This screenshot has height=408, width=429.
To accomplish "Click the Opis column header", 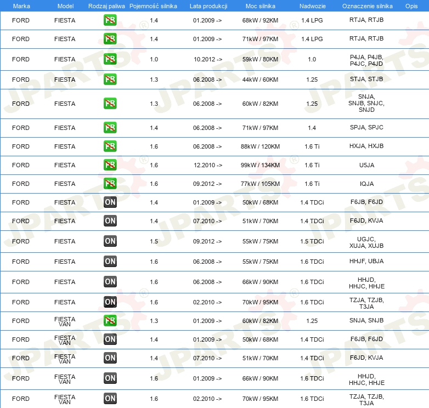I will coord(411,6).
